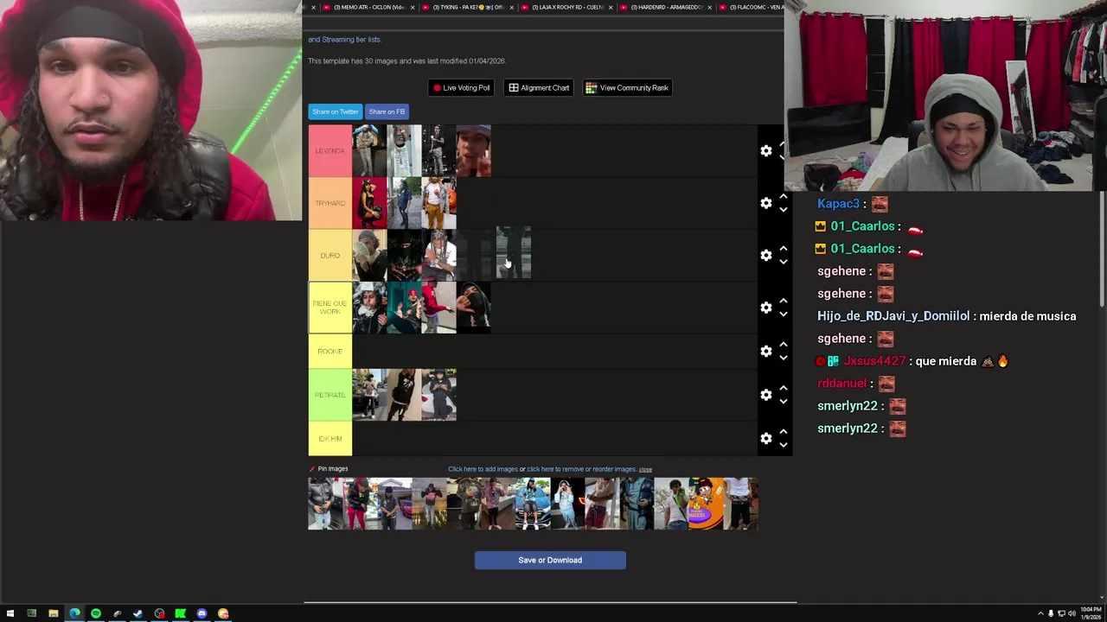Switch to LAJA X ROCHY RD tab
The height and width of the screenshot is (622, 1107).
coord(567,7)
